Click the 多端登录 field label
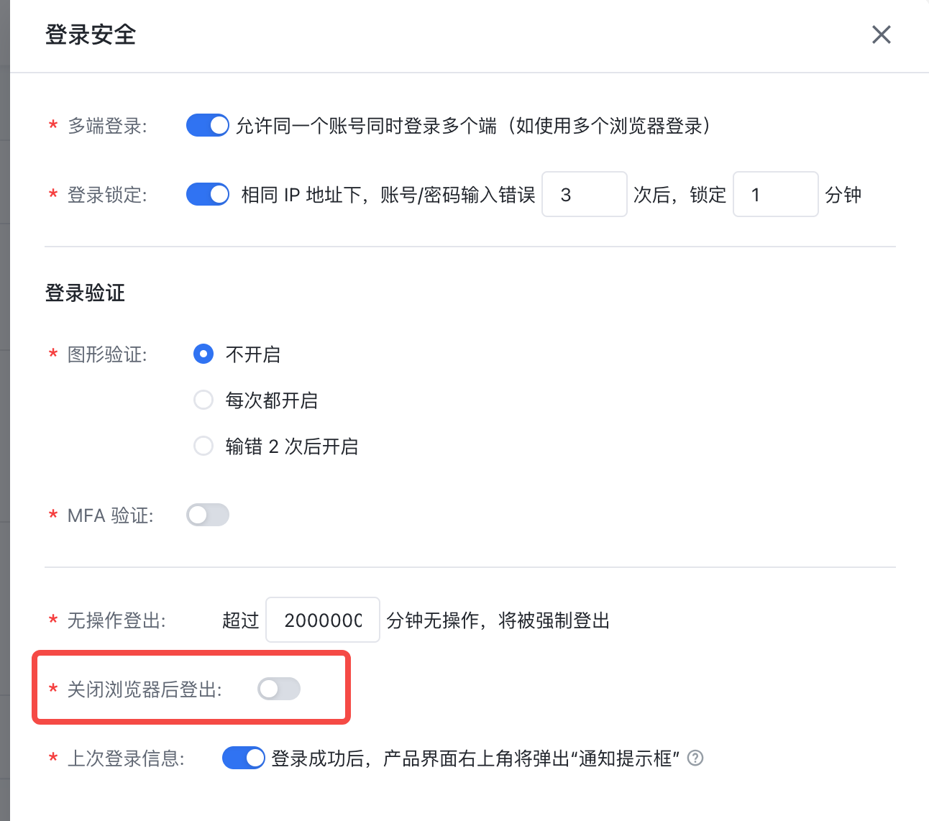 [x=107, y=126]
